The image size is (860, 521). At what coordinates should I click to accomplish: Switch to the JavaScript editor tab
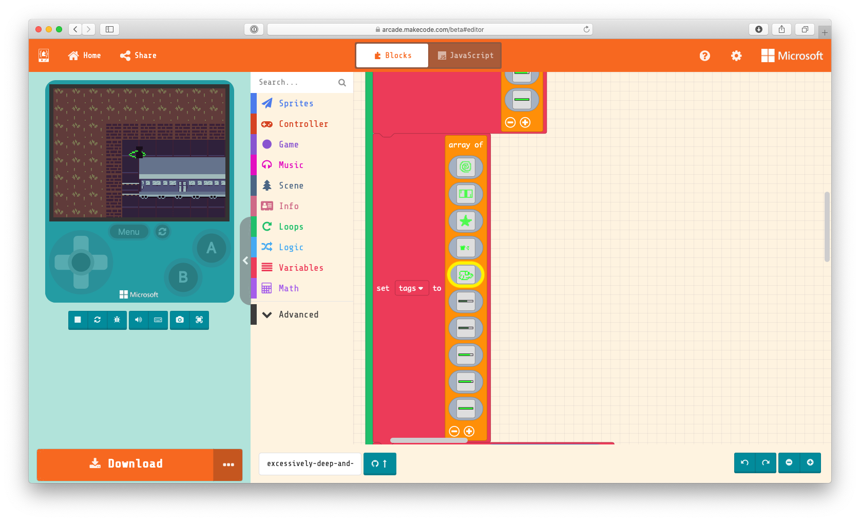coord(465,55)
